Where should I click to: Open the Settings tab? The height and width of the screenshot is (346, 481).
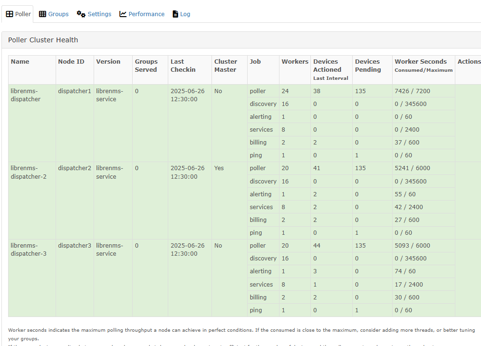click(94, 14)
